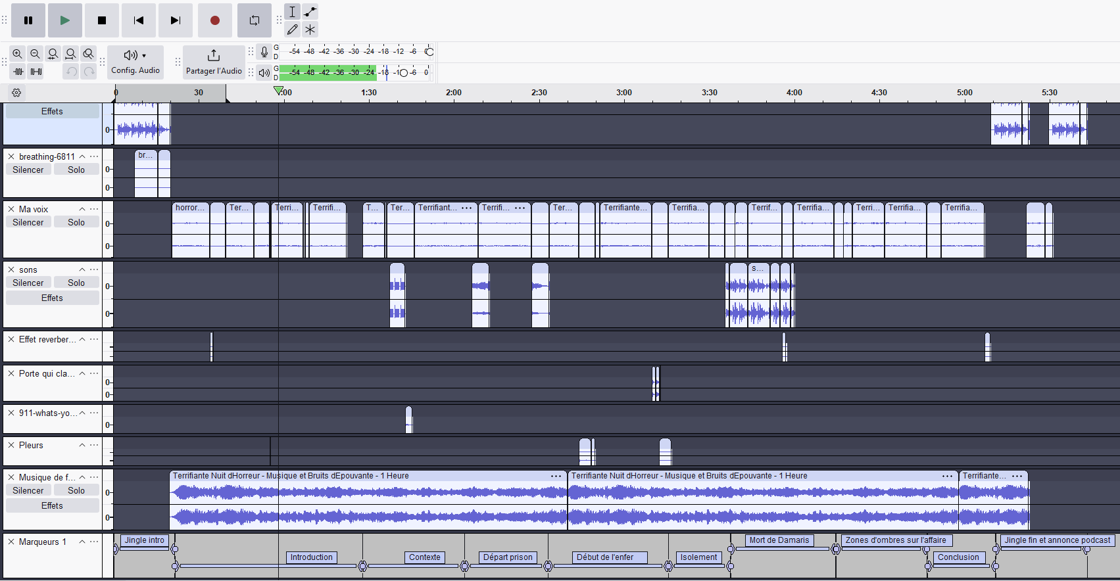
Task: Select the Multi-tool asterisk icon
Action: pos(310,29)
